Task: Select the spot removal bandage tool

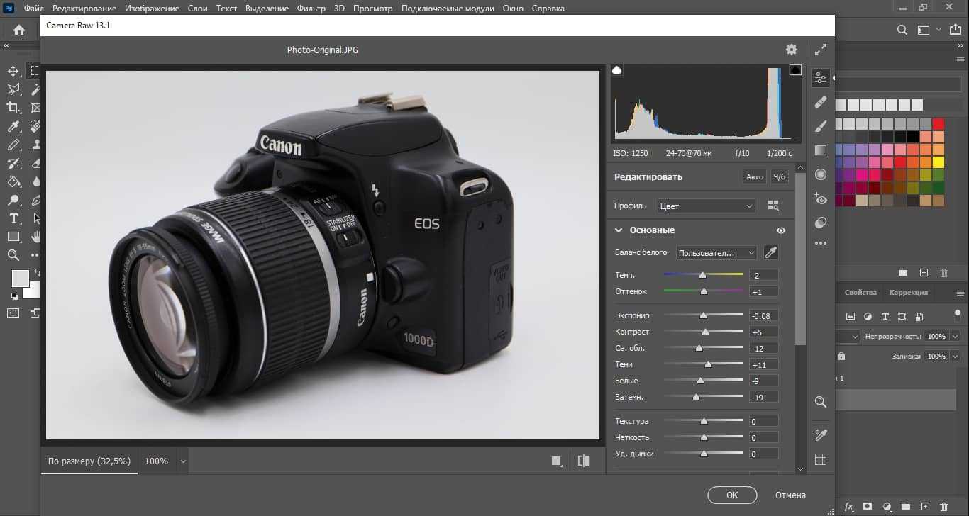Action: [x=821, y=102]
